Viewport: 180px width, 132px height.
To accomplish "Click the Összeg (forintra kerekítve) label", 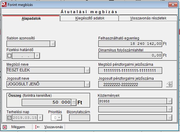I will coord(30,95).
